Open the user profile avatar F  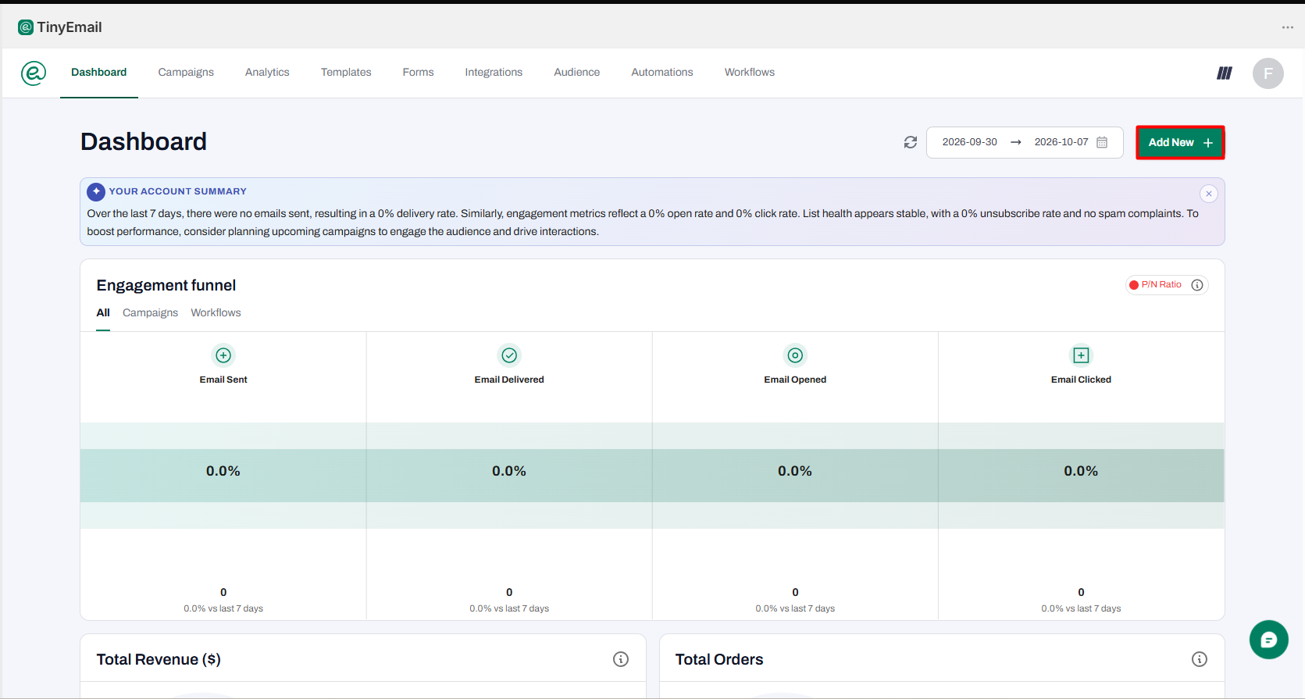[1268, 73]
